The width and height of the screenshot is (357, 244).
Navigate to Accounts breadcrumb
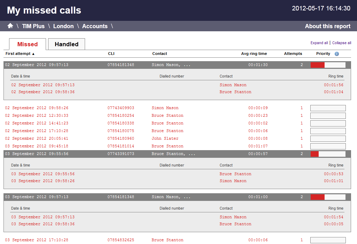click(x=94, y=26)
